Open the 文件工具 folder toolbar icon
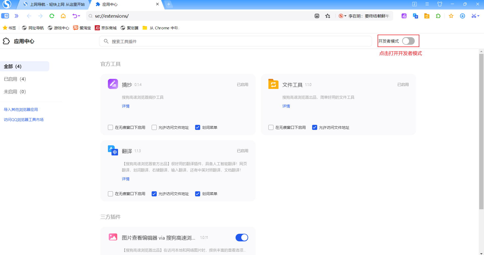This screenshot has width=484, height=255. click(427, 16)
